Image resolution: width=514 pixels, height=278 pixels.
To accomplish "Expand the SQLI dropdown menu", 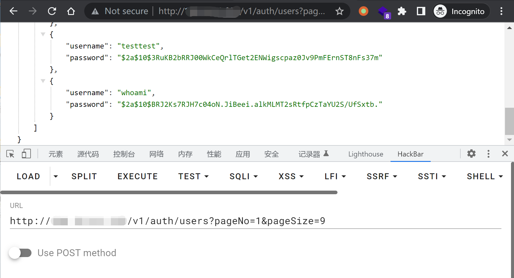I will pyautogui.click(x=243, y=177).
